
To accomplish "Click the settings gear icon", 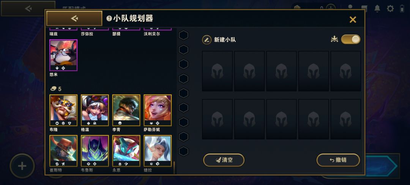I will click(390, 9).
